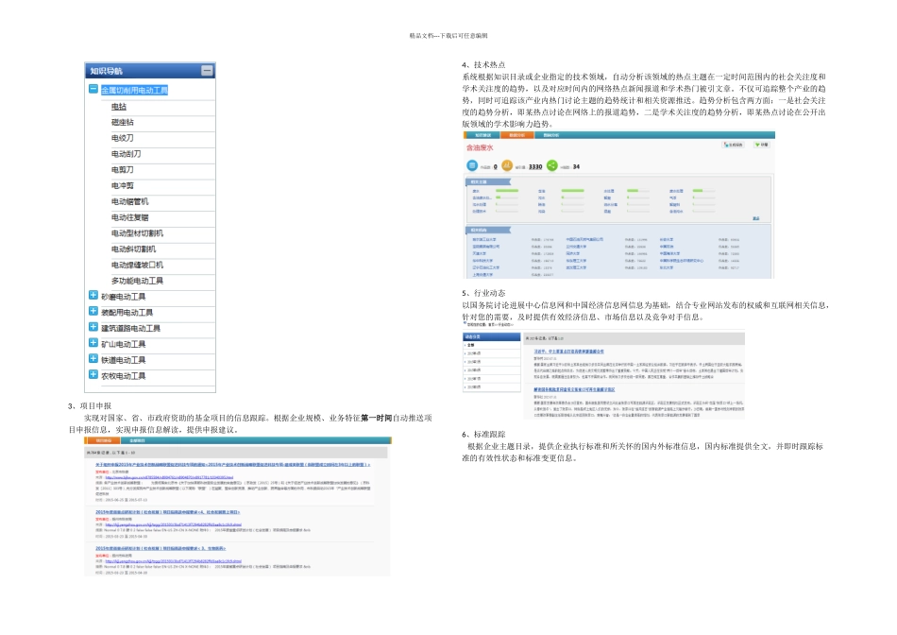Select the highlighted 金属切削用电动工具 label
The height and width of the screenshot is (635, 897).
[x=134, y=90]
